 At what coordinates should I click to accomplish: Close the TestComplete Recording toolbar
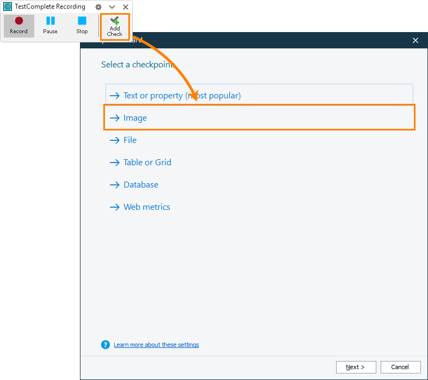(x=126, y=7)
